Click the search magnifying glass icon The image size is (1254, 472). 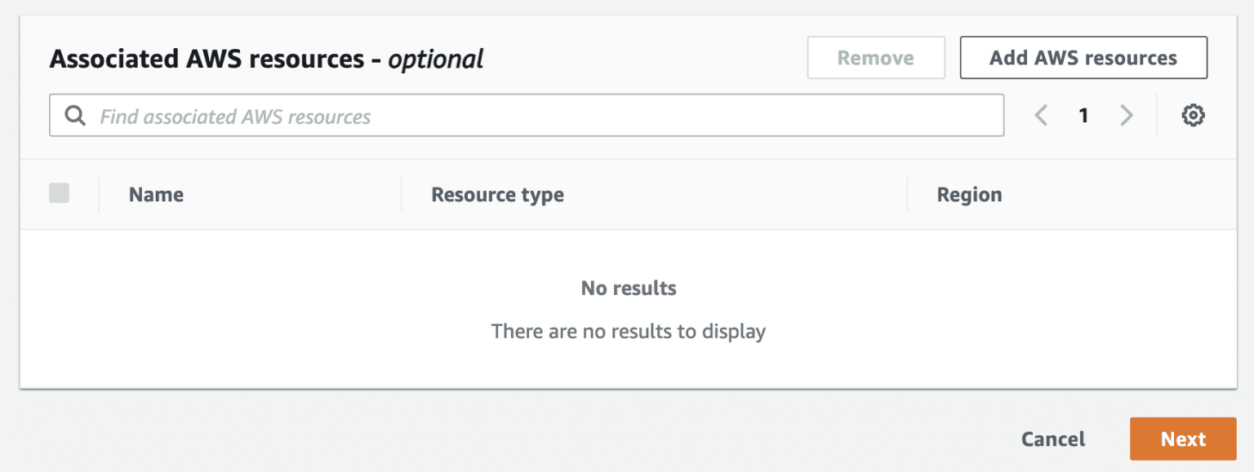click(x=74, y=115)
